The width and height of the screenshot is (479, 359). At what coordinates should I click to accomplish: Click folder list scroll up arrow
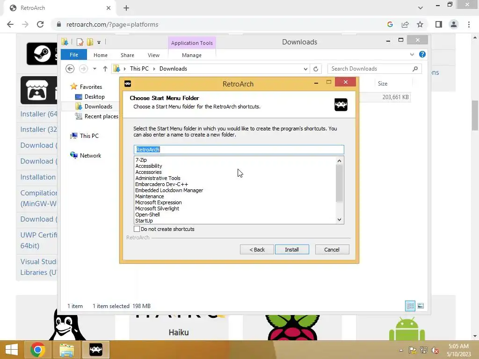click(x=340, y=161)
